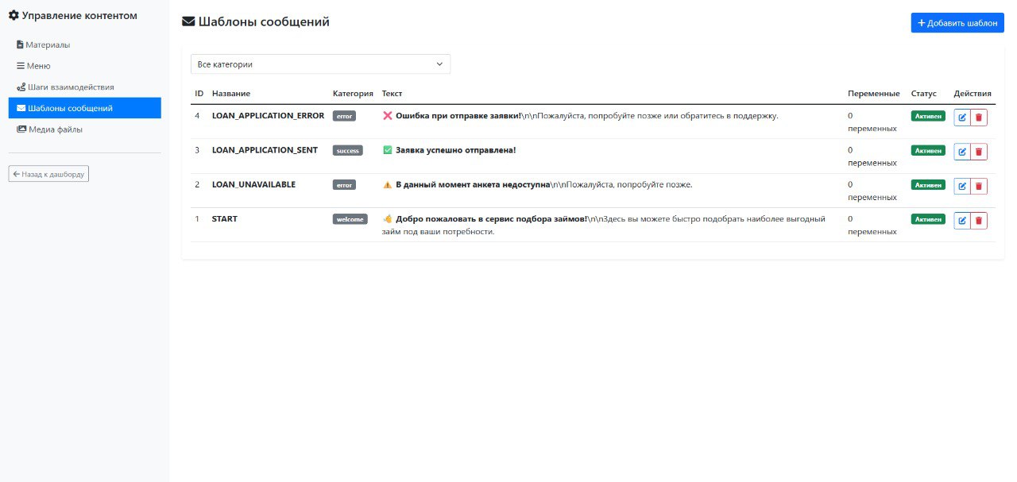The image size is (1017, 482).
Task: Click trash icon for LOAN_APPLICATION_SENT row
Action: pyautogui.click(x=979, y=152)
